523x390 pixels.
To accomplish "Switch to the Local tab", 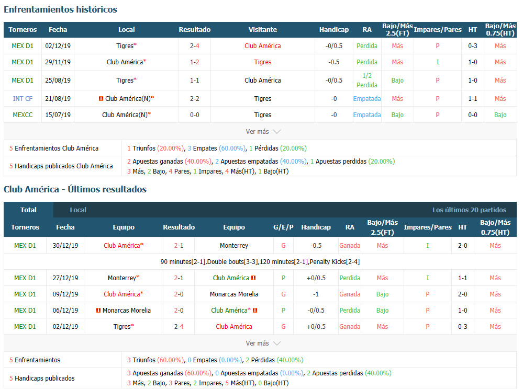I will [78, 210].
